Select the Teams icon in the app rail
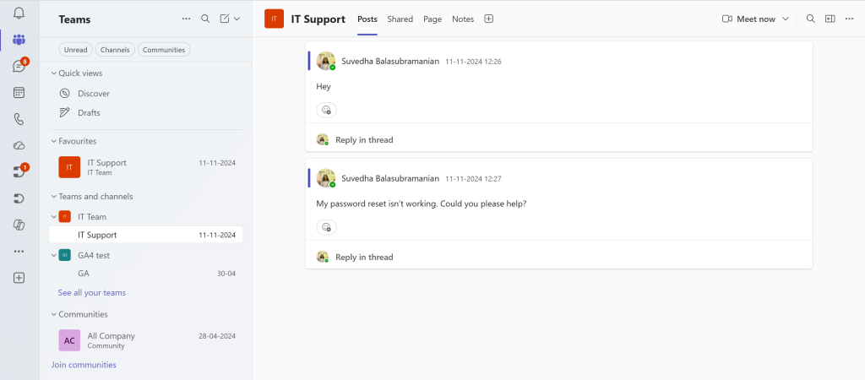This screenshot has width=865, height=380. click(19, 40)
